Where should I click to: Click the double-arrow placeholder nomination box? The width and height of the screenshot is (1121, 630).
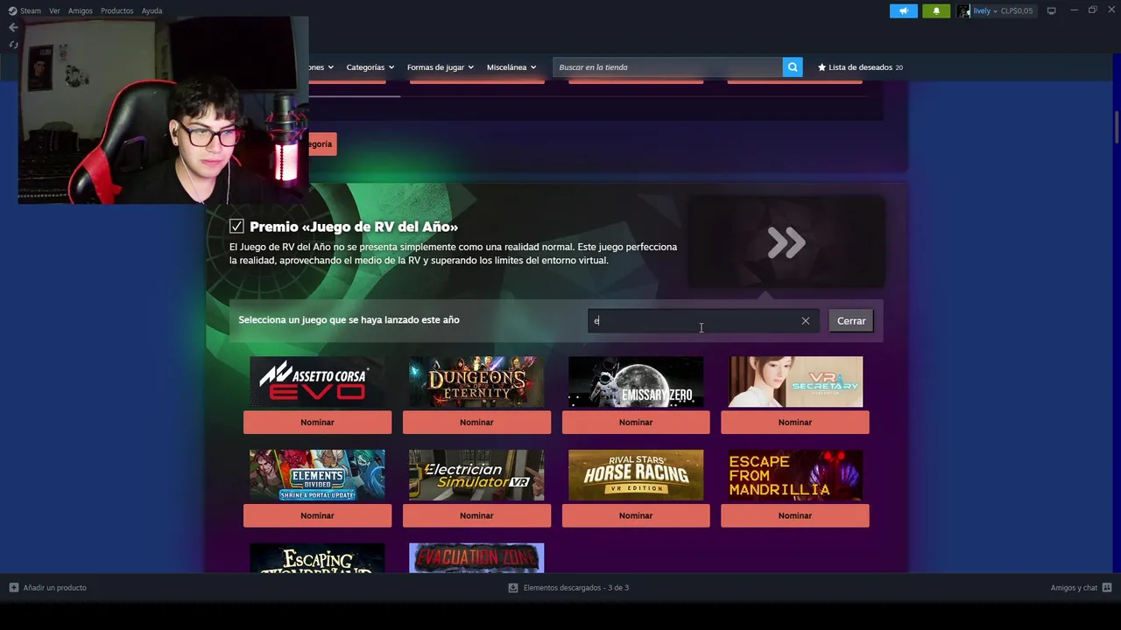point(786,242)
